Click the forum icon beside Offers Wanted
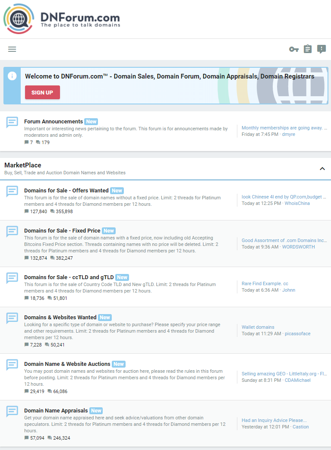 pyautogui.click(x=13, y=191)
